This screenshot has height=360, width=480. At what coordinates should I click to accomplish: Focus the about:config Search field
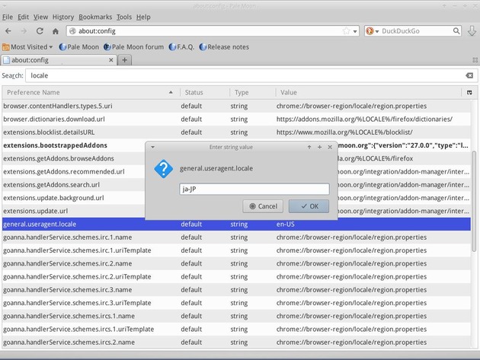[x=251, y=75]
